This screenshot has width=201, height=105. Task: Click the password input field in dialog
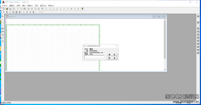94,57
